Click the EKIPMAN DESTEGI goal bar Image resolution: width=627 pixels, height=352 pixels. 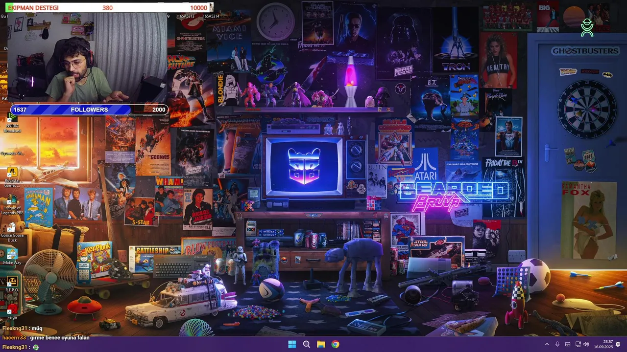[110, 7]
